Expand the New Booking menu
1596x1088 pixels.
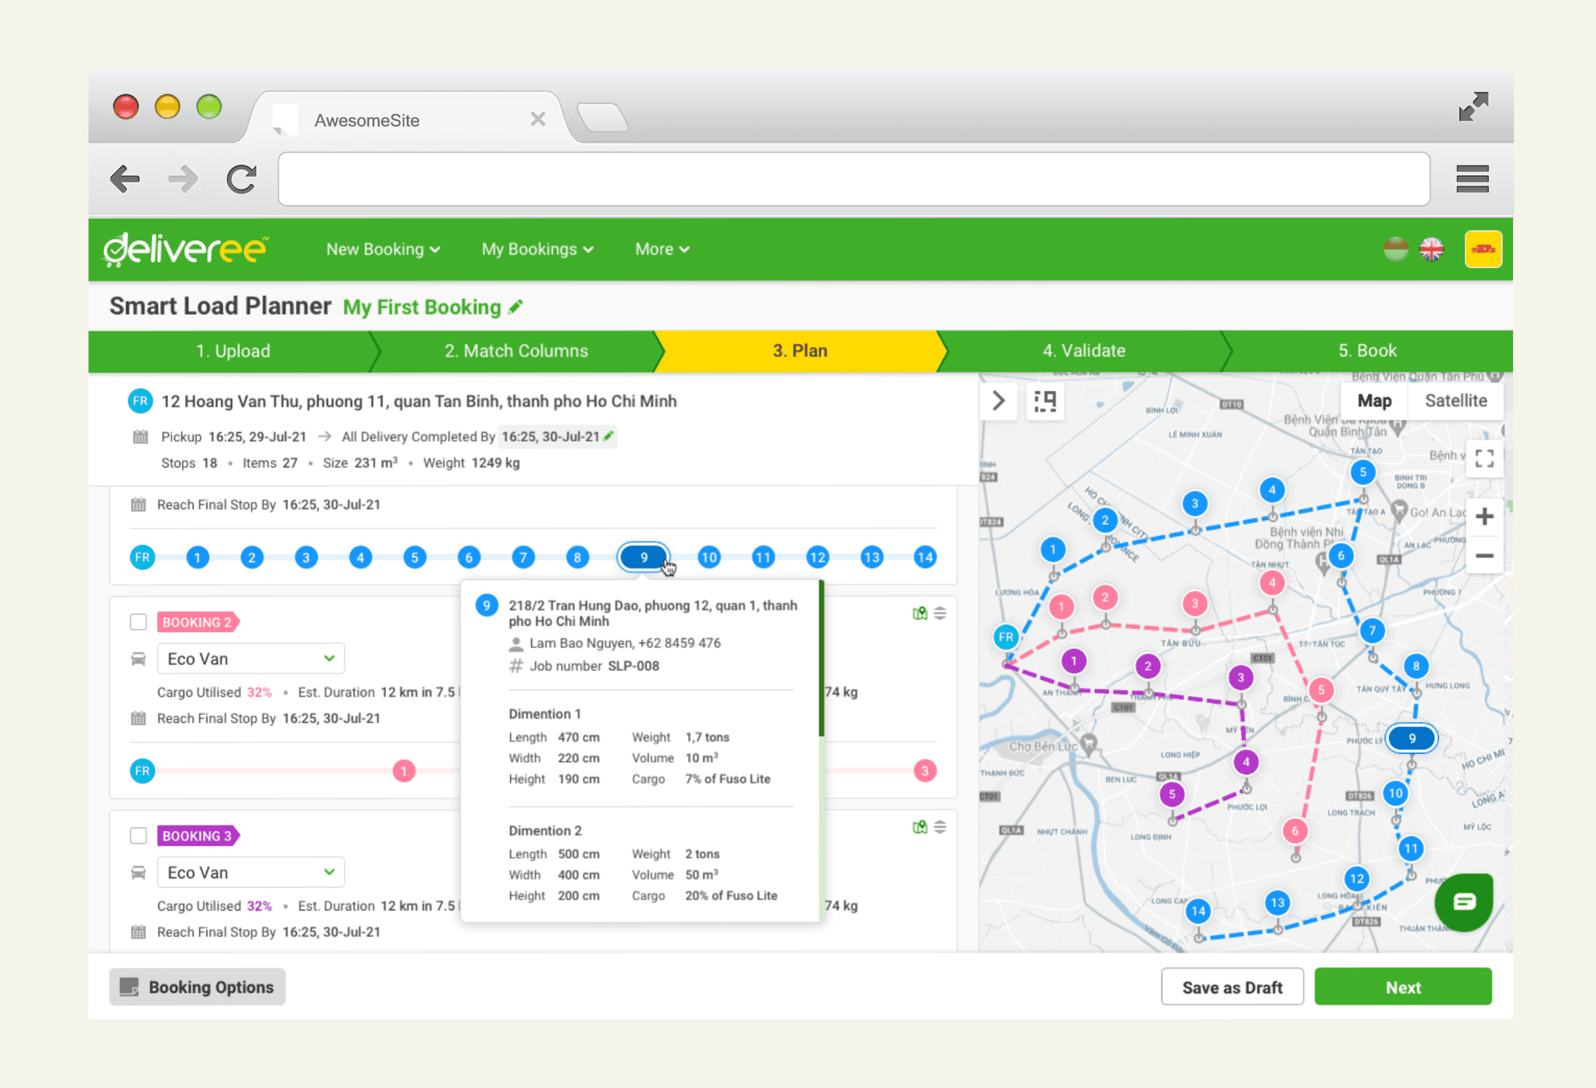382,250
